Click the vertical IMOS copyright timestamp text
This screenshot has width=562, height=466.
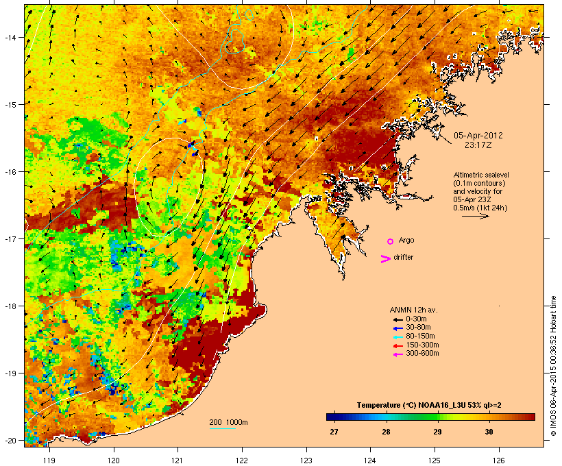(553, 367)
